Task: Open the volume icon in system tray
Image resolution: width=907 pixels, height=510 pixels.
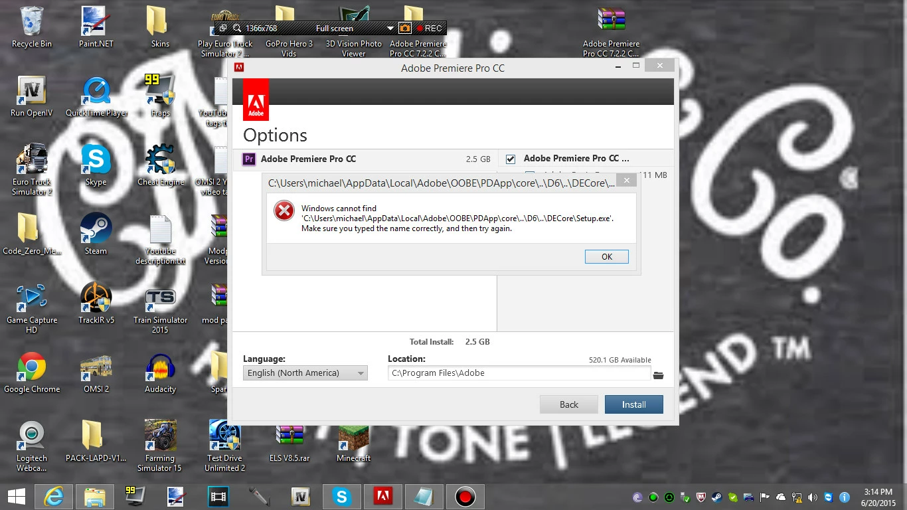Action: coord(813,497)
